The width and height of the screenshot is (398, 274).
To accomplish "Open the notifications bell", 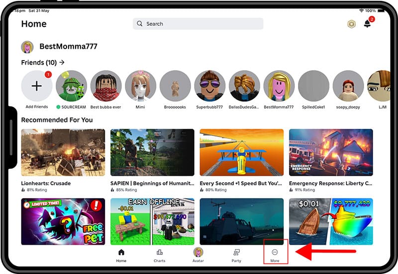I will click(367, 24).
